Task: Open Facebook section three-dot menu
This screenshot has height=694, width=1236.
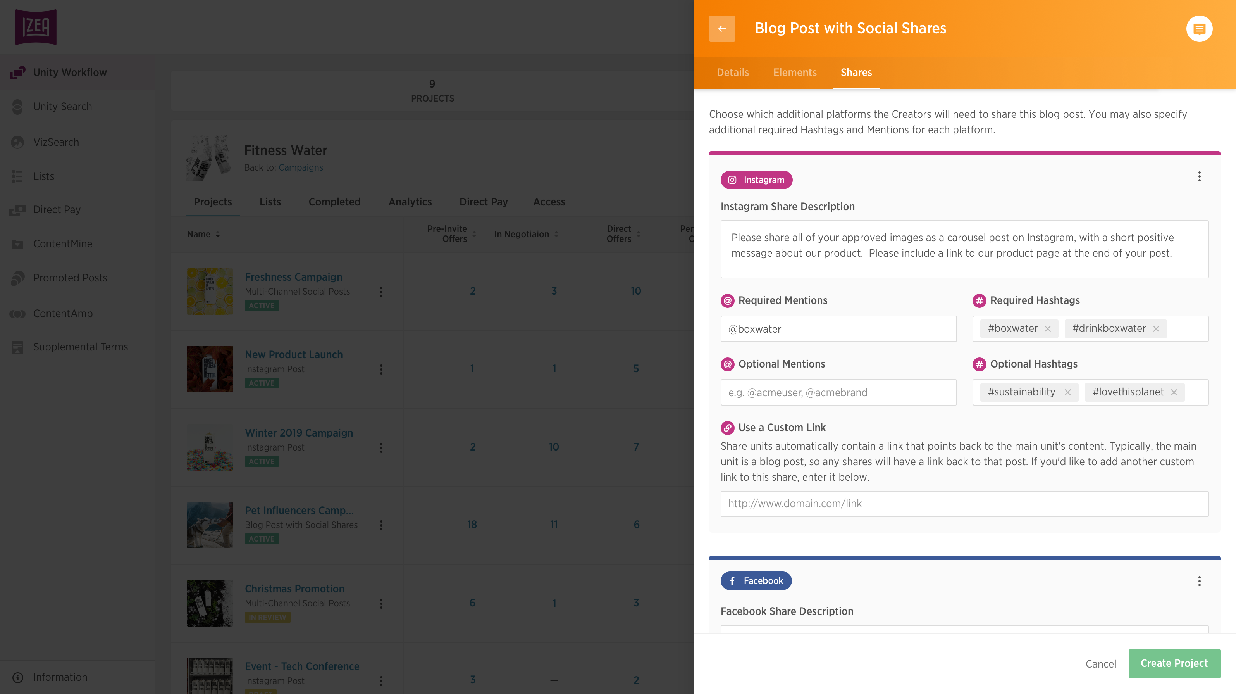Action: pos(1199,581)
